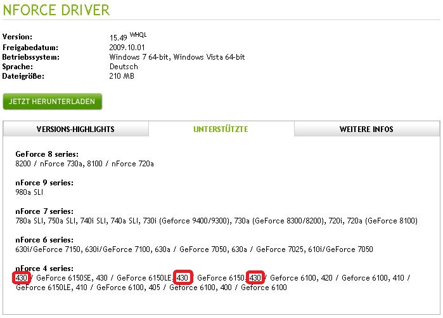Screen dimensions: 443x318
Task: Click the Freigabedatum: label
Action: point(30,47)
